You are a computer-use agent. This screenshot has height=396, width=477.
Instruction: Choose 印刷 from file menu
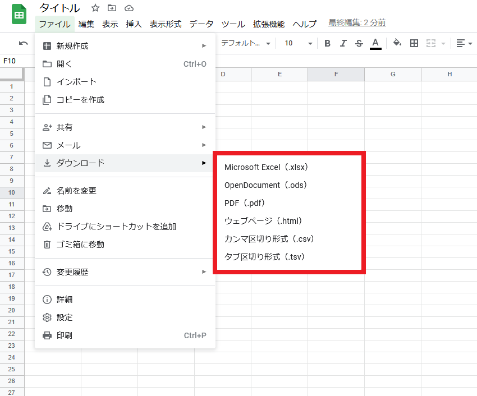coord(125,335)
